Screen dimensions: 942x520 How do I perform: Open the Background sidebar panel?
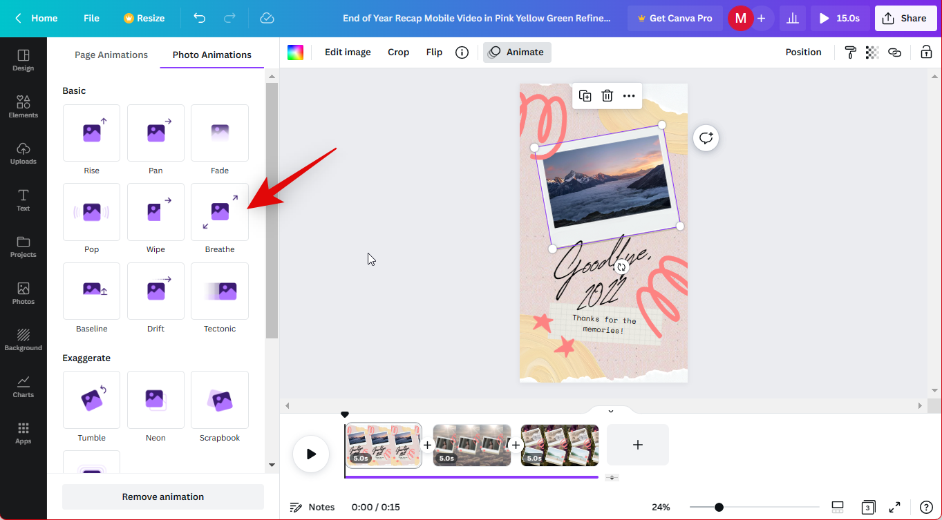(23, 340)
